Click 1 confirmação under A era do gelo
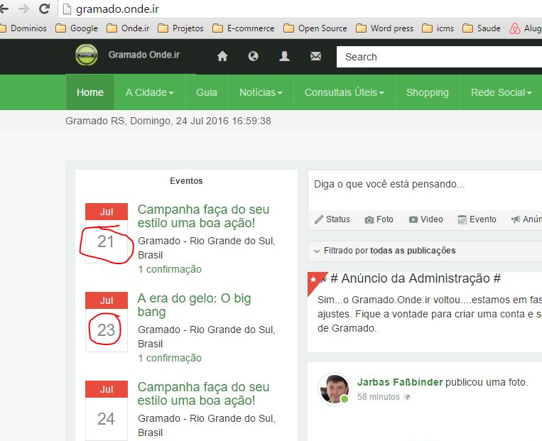The image size is (542, 441). (170, 358)
